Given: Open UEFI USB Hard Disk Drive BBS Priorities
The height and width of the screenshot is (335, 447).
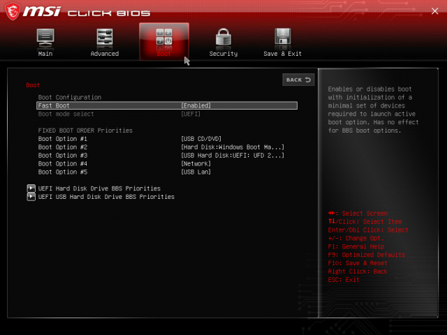Looking at the screenshot, I should click(x=106, y=197).
